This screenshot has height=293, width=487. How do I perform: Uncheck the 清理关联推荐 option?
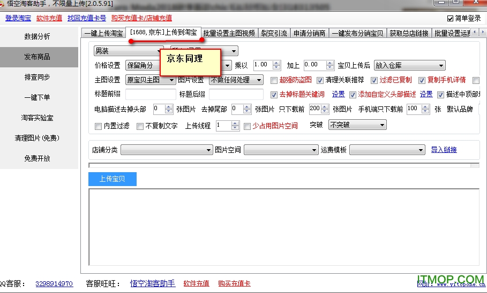click(x=320, y=80)
